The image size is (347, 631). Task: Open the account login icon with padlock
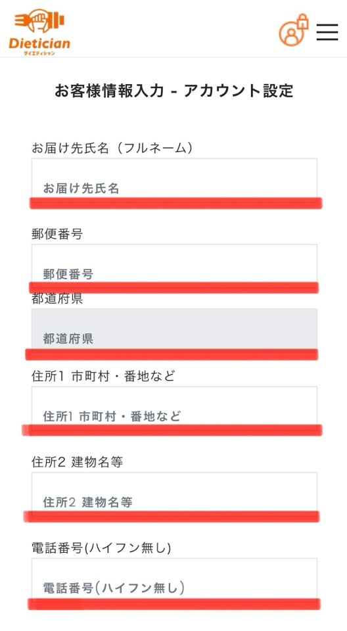(294, 30)
